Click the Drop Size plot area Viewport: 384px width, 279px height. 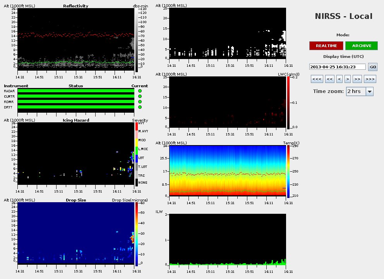click(76, 232)
